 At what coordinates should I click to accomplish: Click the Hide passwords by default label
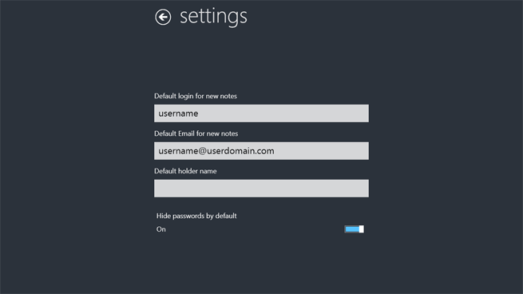coord(196,216)
